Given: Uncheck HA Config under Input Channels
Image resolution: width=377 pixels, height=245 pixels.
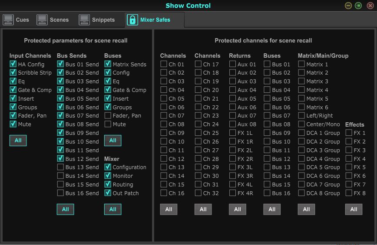Looking at the screenshot, I should click(13, 64).
